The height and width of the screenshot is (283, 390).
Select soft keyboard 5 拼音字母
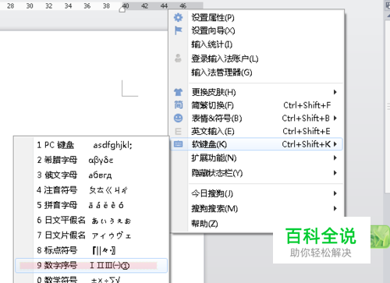coord(91,205)
